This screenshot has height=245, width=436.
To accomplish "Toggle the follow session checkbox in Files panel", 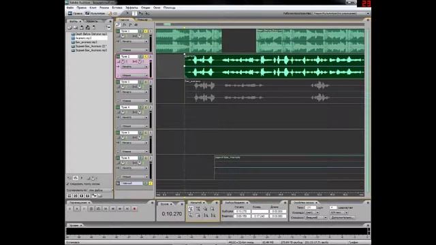I will pyautogui.click(x=68, y=184).
